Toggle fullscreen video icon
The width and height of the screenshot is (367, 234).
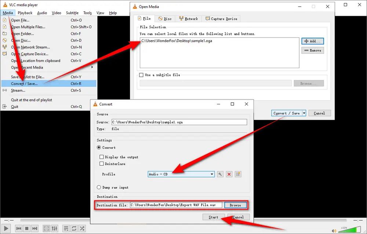pyautogui.click(x=47, y=229)
